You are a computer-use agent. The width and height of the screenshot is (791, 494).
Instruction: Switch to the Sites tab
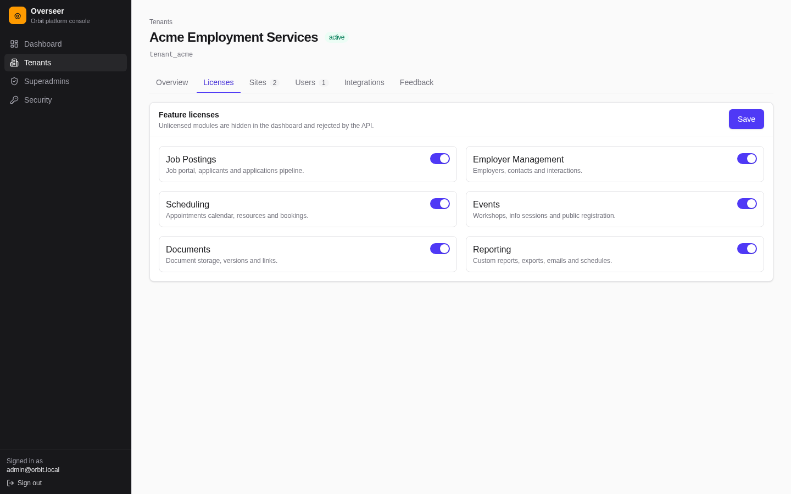(x=264, y=82)
